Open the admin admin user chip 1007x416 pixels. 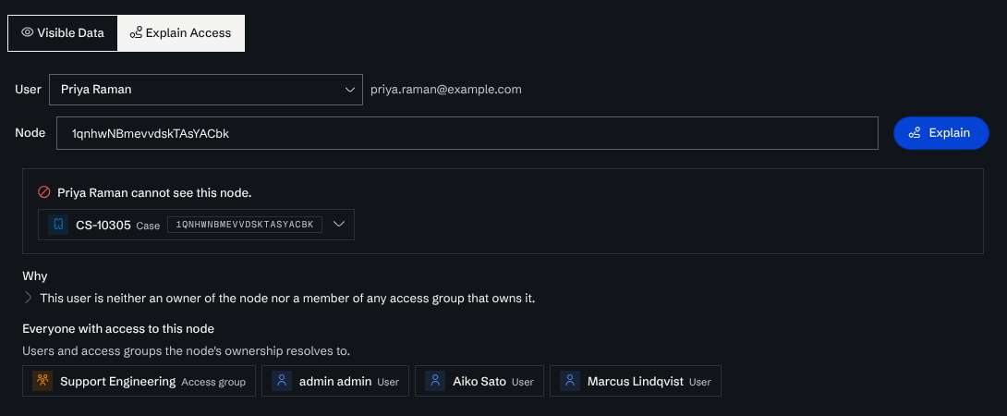(x=335, y=381)
